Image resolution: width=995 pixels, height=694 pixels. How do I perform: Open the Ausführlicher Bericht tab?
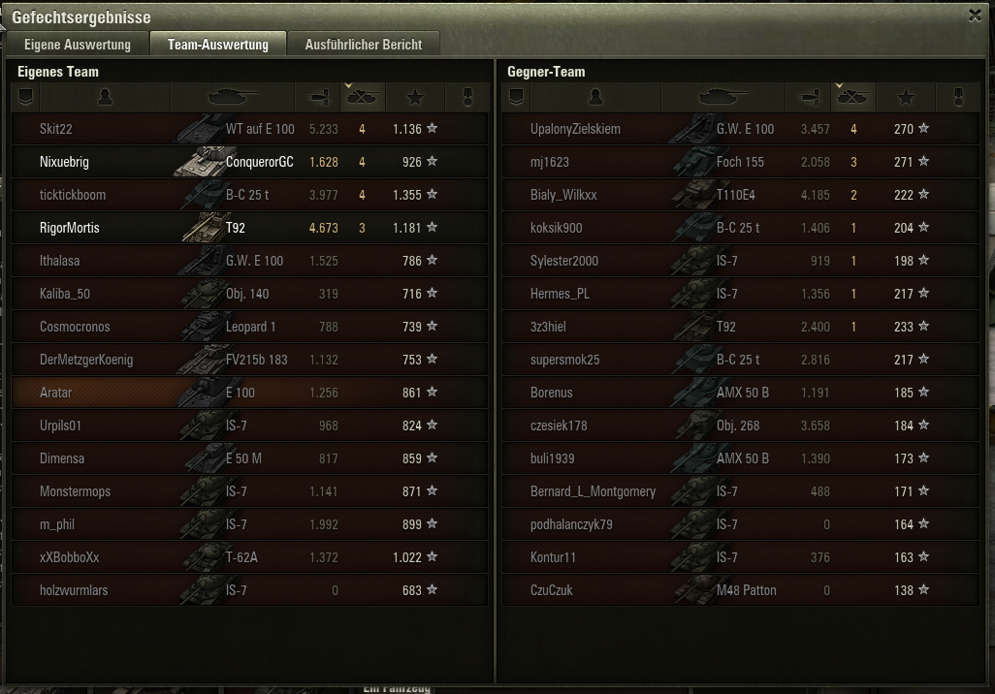[x=363, y=45]
